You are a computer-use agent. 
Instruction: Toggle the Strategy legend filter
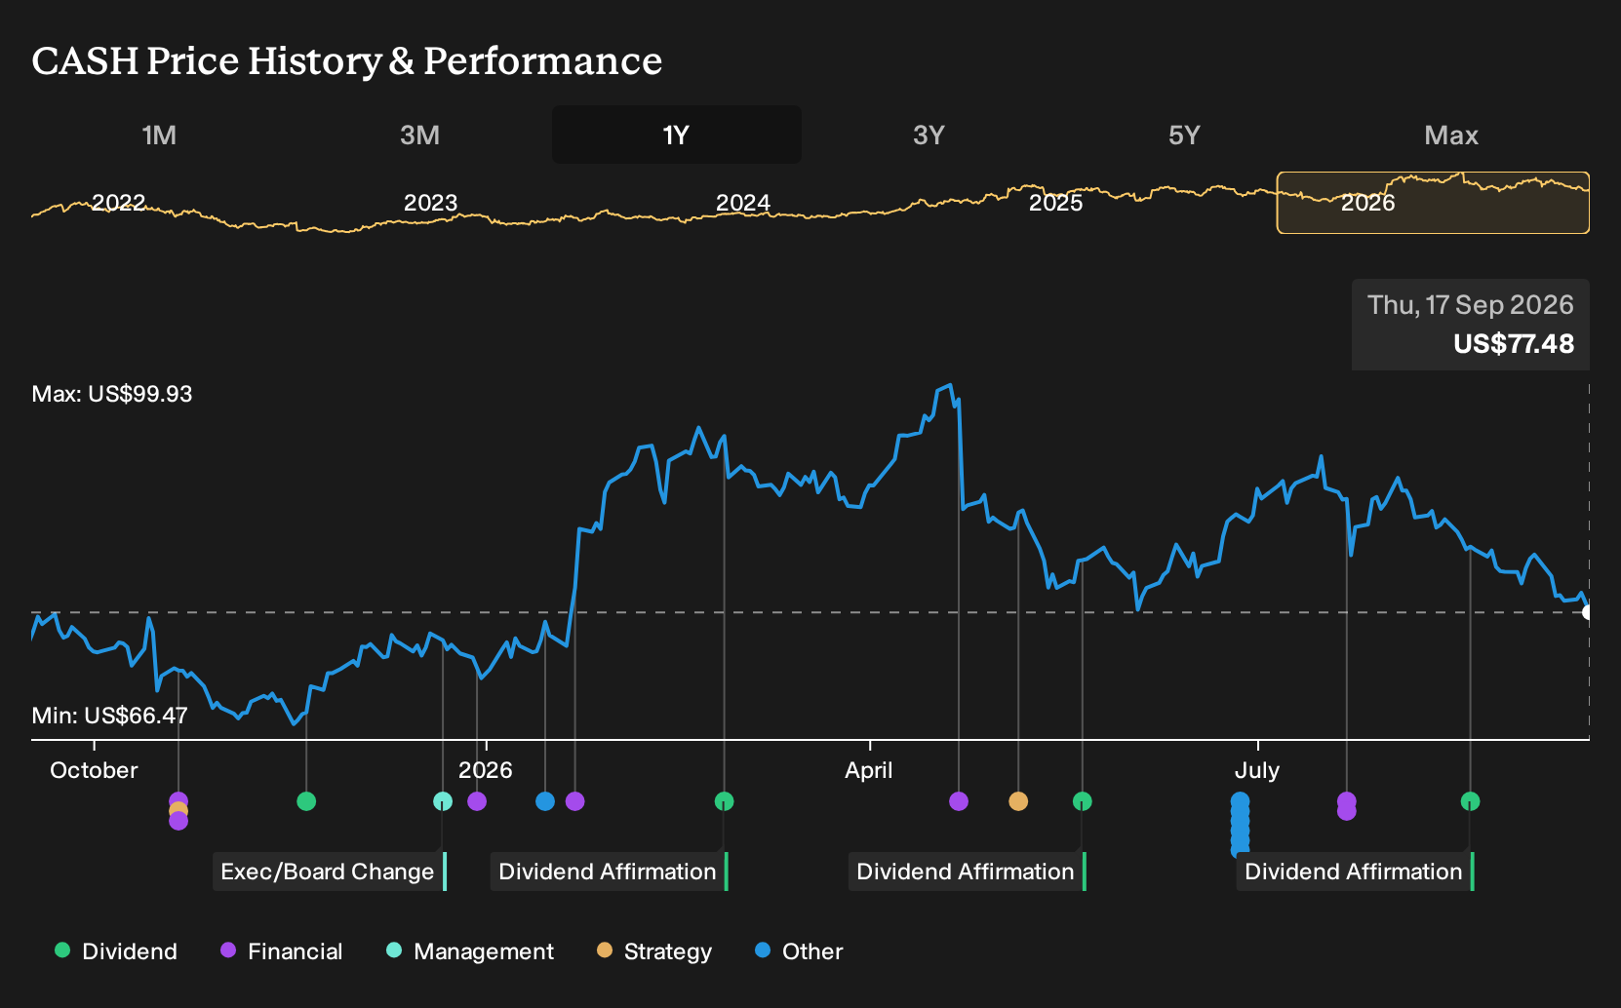654,951
